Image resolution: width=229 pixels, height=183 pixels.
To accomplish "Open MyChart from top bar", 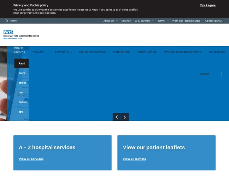I will [x=126, y=21].
